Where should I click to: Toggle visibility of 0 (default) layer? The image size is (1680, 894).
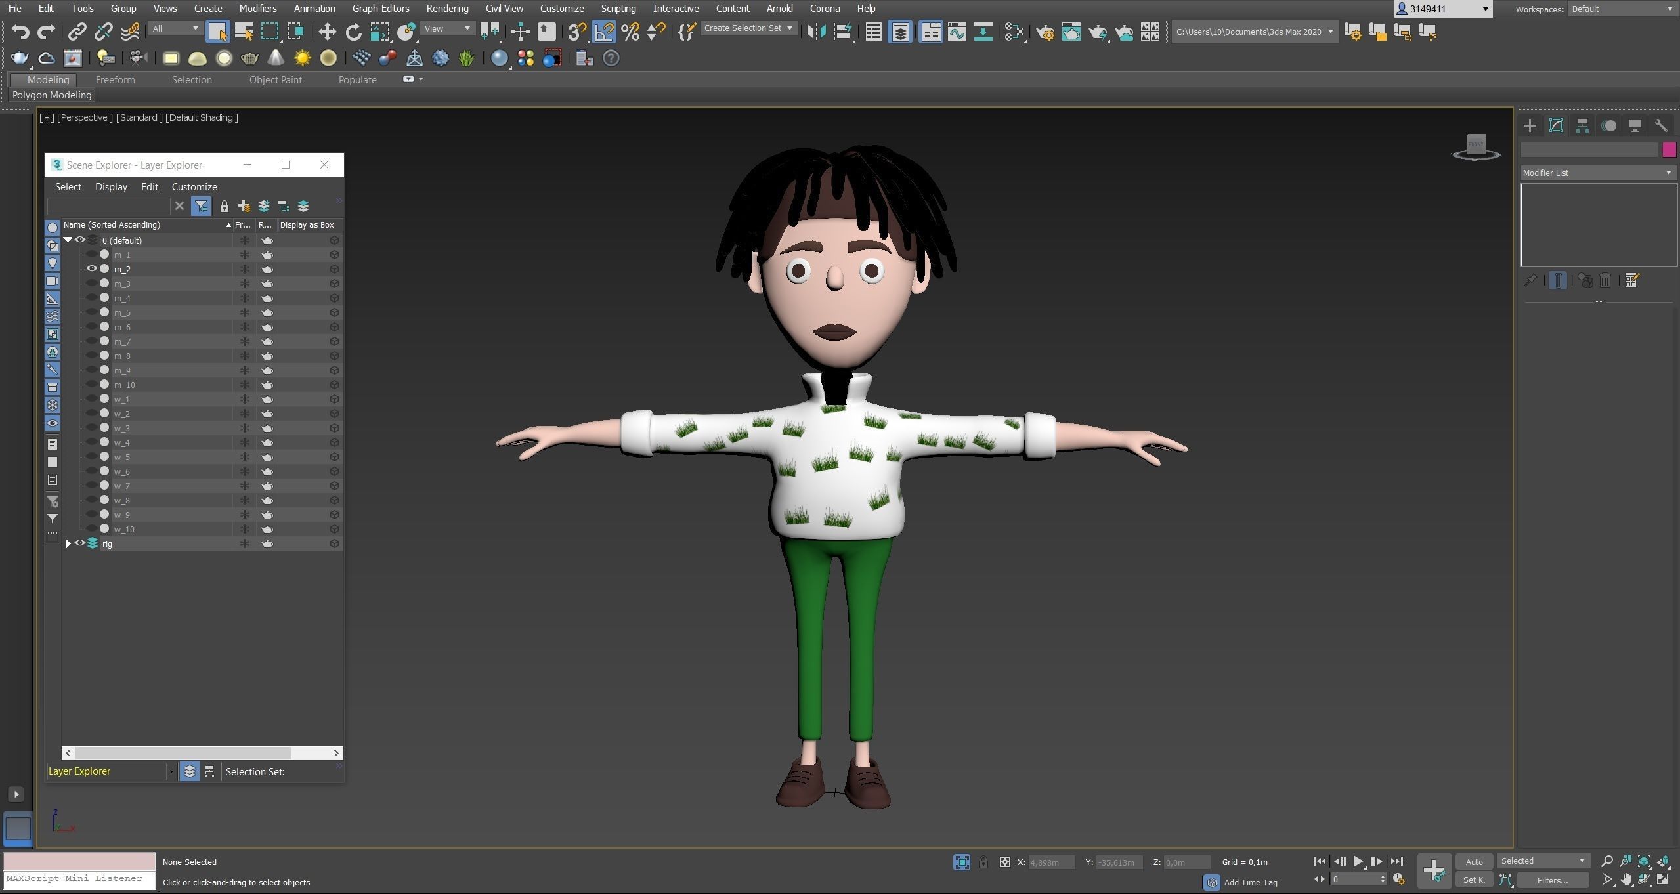[80, 240]
